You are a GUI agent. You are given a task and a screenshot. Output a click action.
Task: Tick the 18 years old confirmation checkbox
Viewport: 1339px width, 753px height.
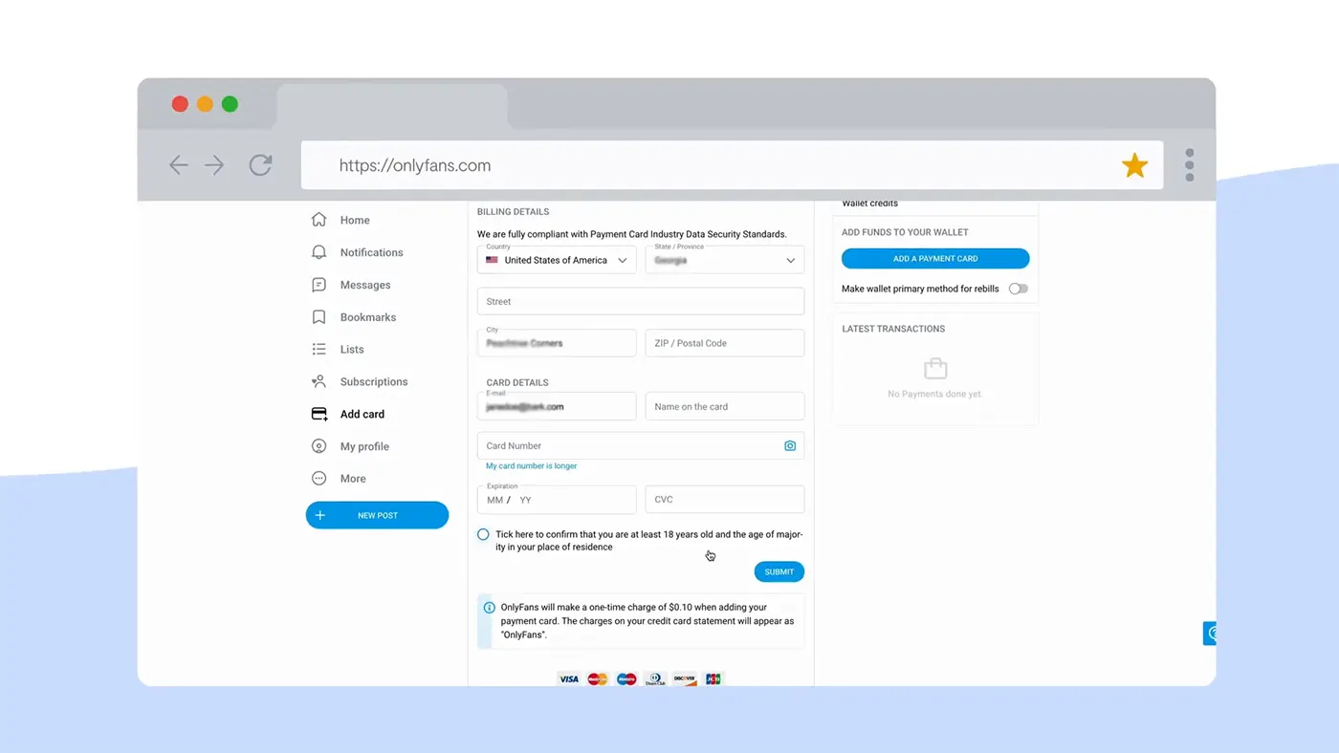(483, 535)
